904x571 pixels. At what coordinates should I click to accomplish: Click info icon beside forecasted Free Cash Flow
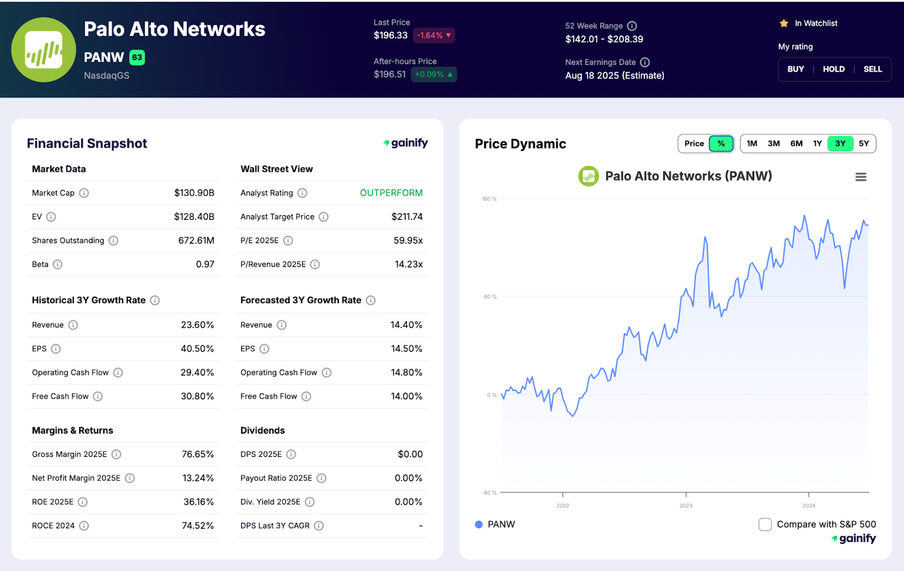[x=306, y=396]
